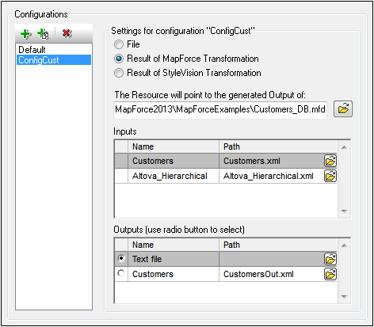This screenshot has width=374, height=327.
Task: Click Outputs list scroll down arrow
Action: click(344, 297)
